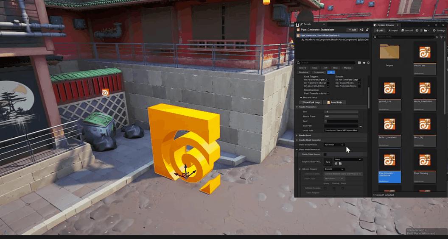Click the browse folder icon under Simple Collision

tap(341, 163)
